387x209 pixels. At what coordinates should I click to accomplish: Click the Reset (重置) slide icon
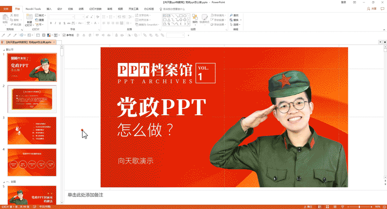pos(37,20)
